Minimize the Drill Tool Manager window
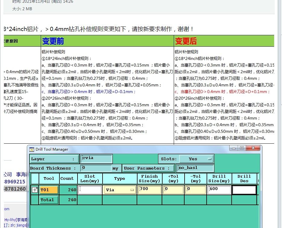The width and height of the screenshot is (282, 228). click(234, 148)
